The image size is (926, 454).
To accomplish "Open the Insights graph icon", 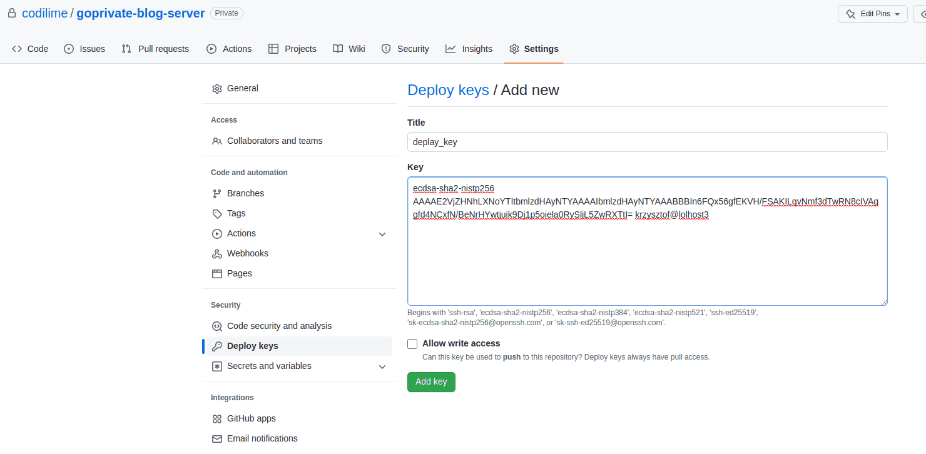I will tap(449, 48).
